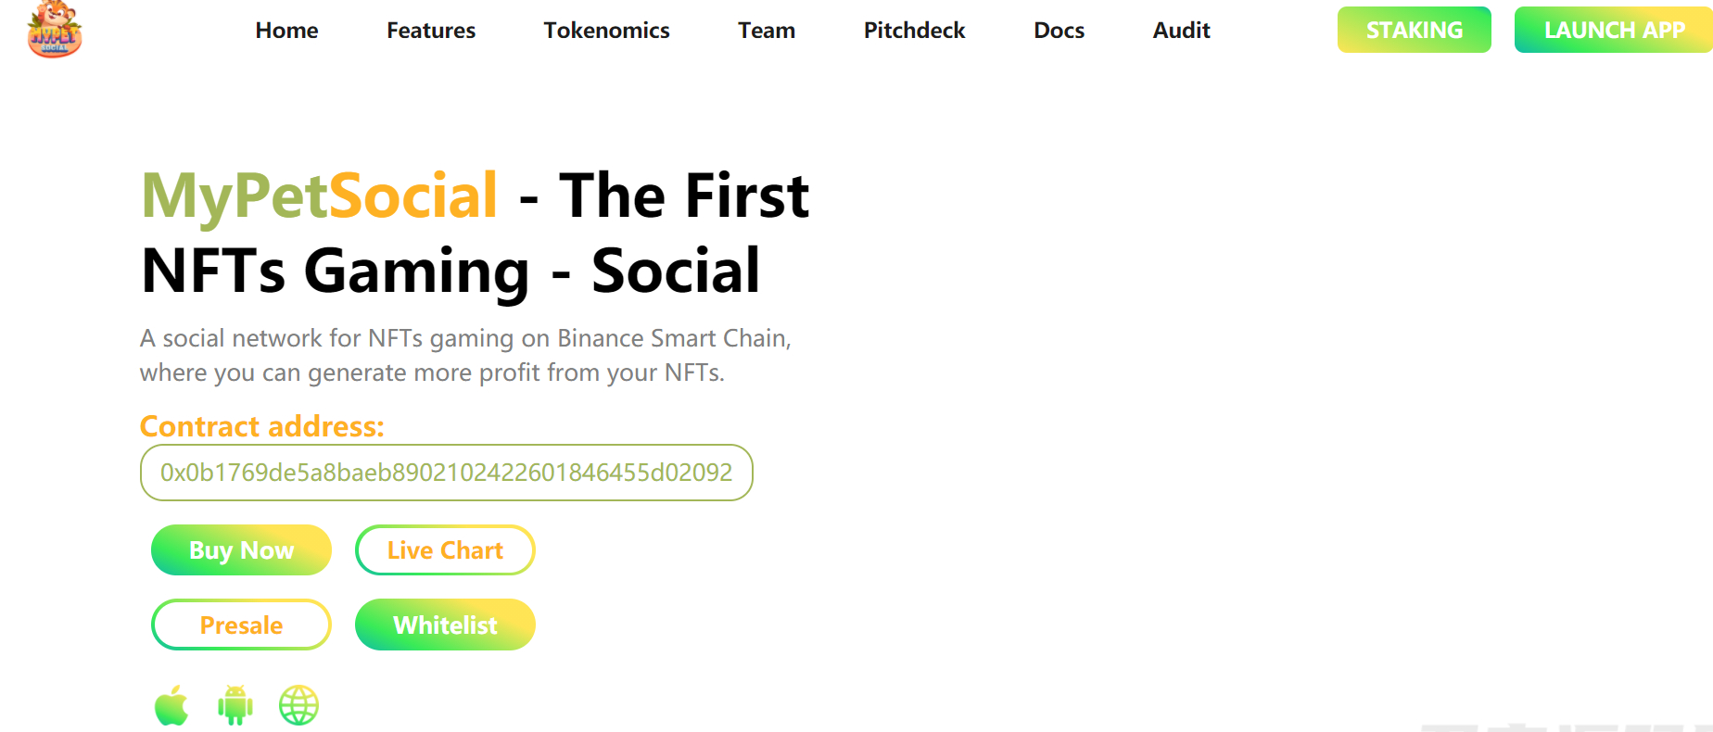Open the web globe icon link
The width and height of the screenshot is (1713, 732).
[298, 706]
